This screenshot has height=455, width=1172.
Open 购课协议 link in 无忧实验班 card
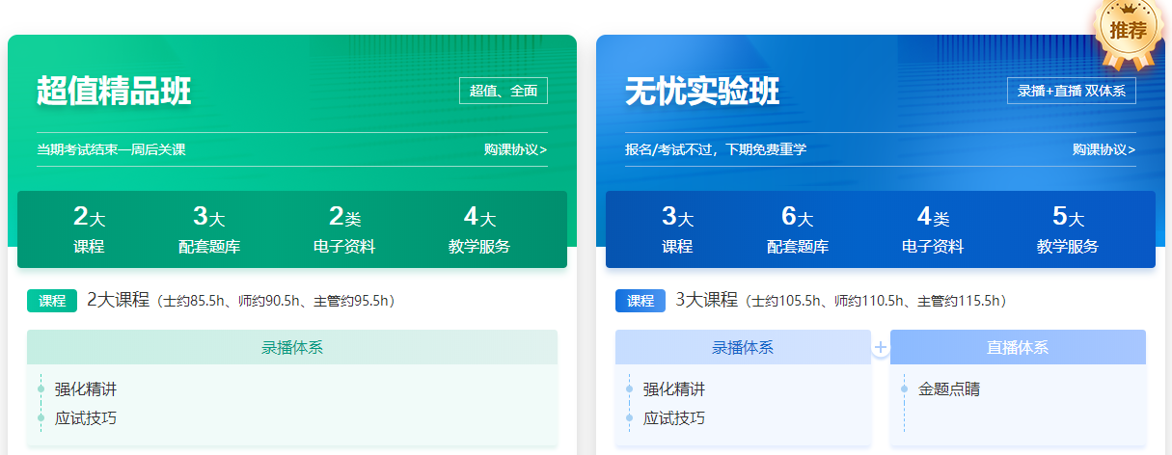1104,149
